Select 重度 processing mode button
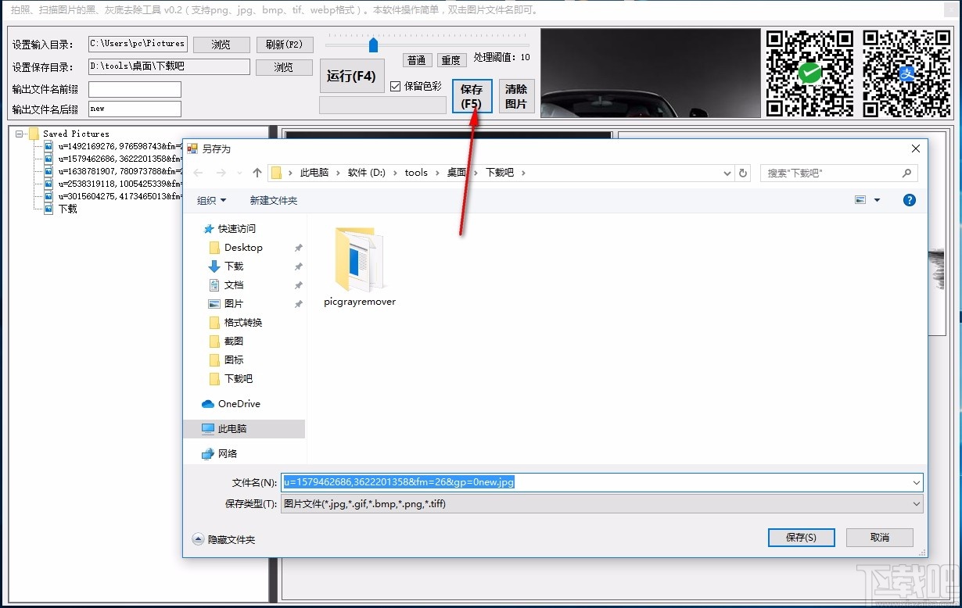 tap(450, 60)
